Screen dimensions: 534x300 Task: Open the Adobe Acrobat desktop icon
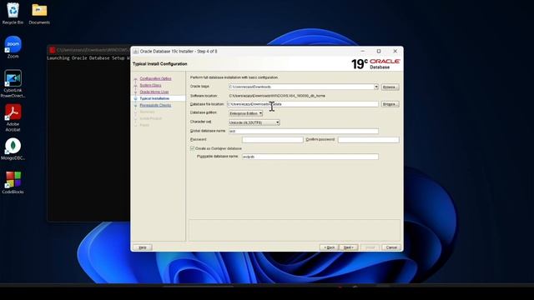(x=13, y=117)
